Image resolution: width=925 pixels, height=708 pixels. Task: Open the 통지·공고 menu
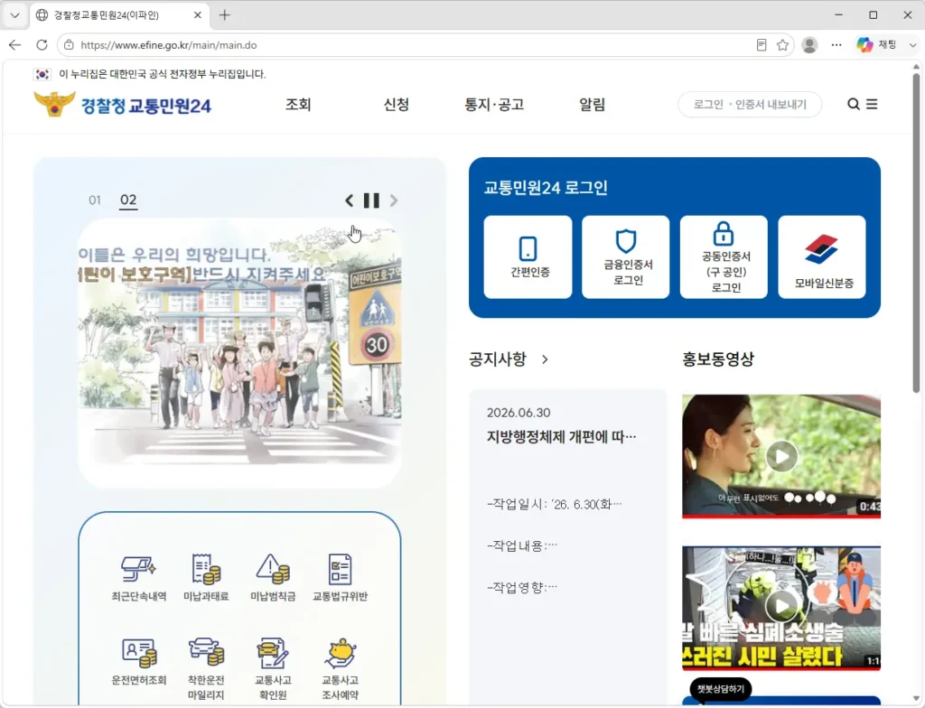[x=494, y=105]
